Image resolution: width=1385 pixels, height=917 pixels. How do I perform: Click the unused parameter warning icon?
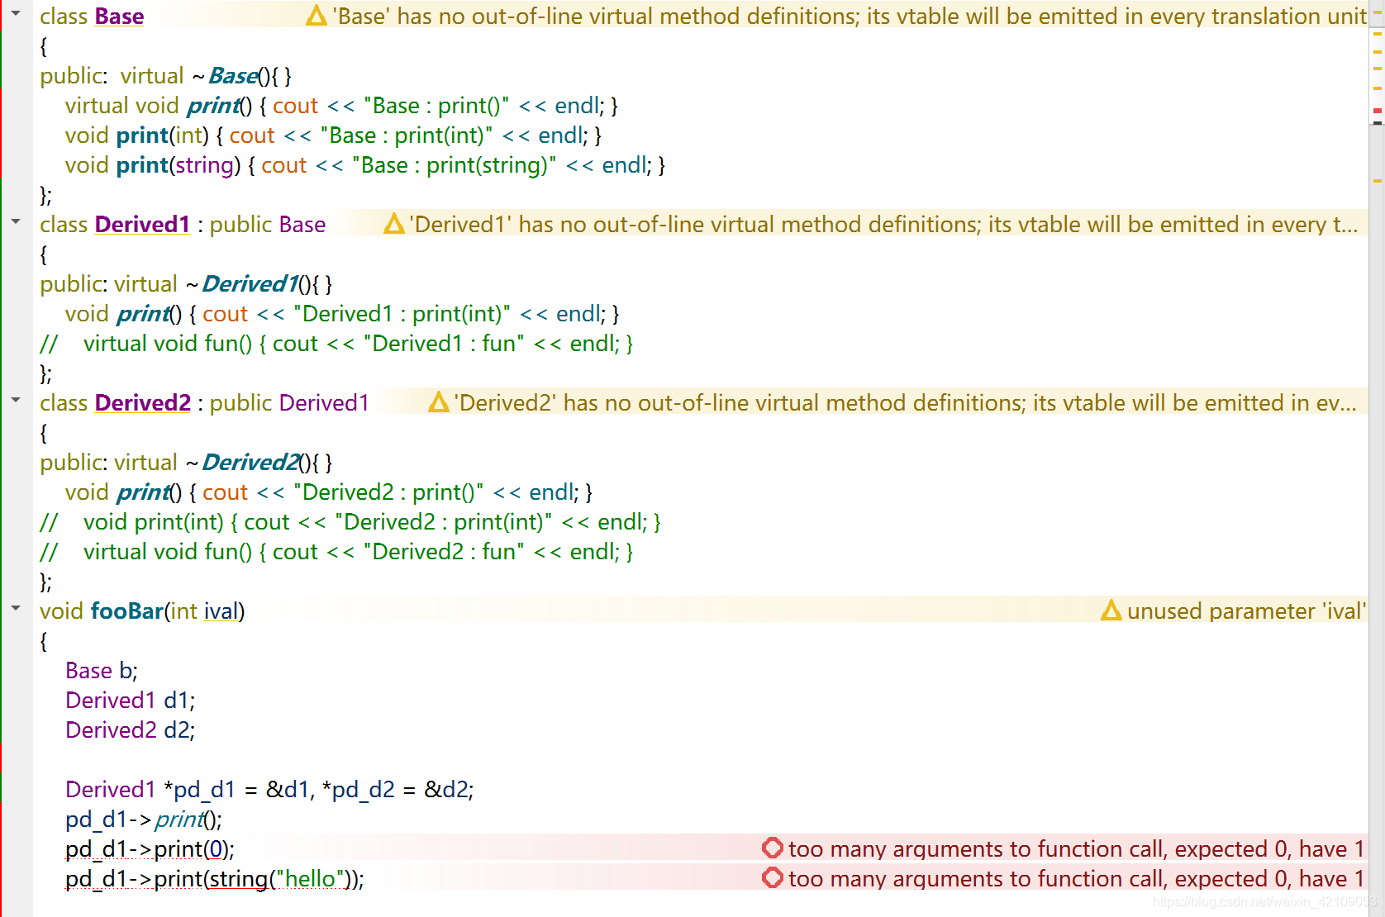click(1111, 611)
